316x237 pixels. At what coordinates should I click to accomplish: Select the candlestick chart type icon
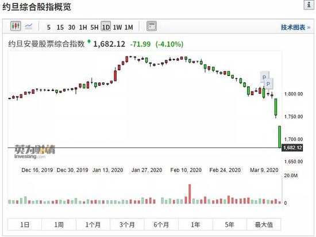pyautogui.click(x=16, y=26)
